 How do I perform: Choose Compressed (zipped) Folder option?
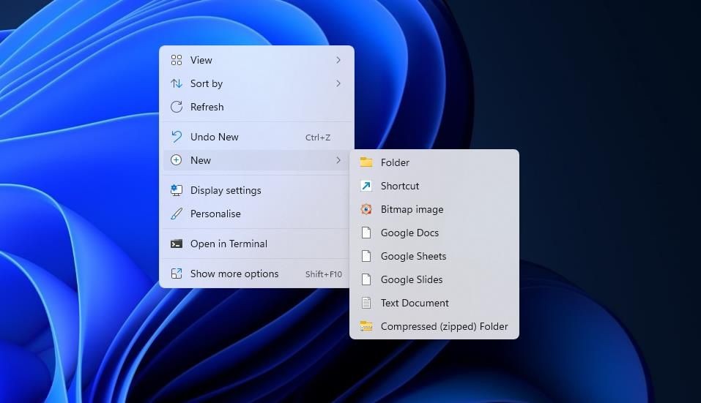pos(434,326)
